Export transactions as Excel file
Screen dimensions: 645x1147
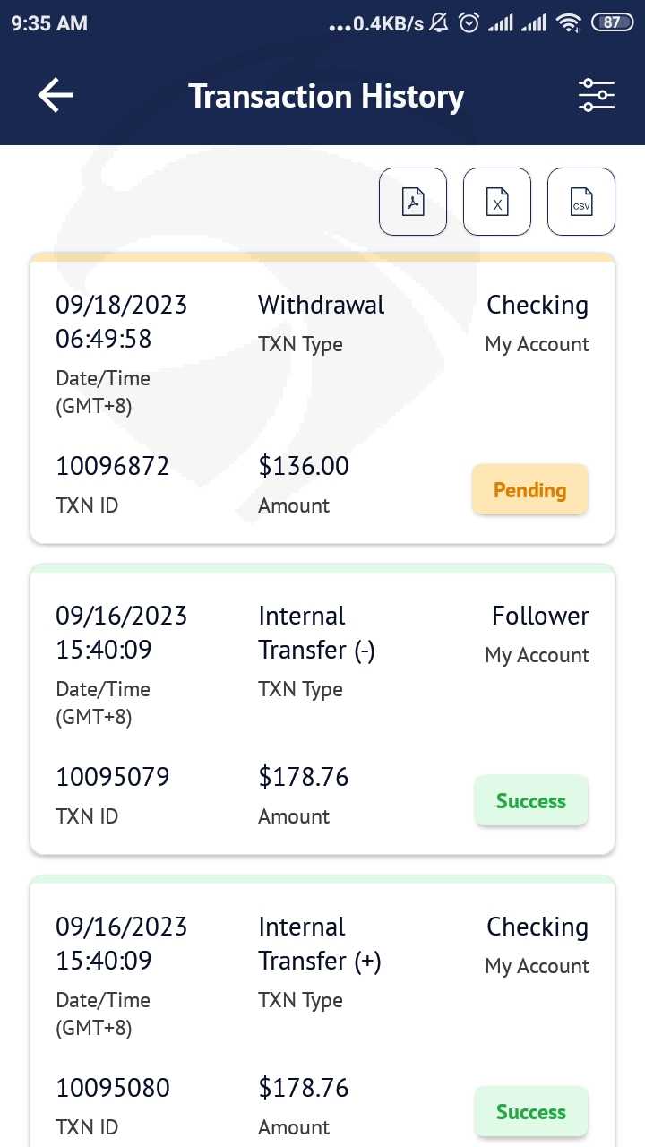coord(497,202)
